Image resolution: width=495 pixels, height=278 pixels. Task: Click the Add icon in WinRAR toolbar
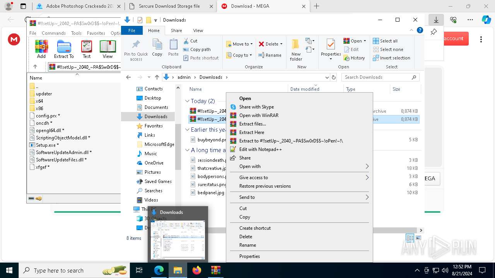[x=41, y=49]
